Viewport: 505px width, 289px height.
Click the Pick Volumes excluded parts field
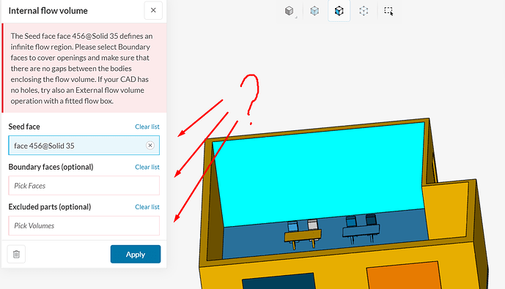click(84, 225)
